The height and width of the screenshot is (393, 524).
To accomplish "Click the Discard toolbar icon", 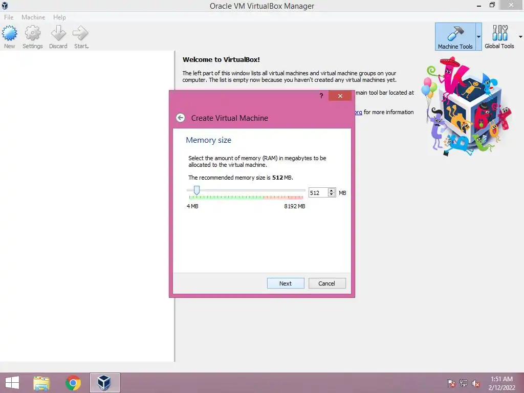I will (x=58, y=37).
